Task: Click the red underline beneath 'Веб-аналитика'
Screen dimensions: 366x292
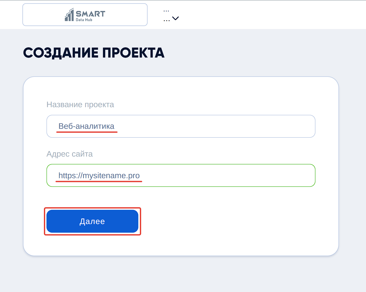Action: [x=87, y=132]
